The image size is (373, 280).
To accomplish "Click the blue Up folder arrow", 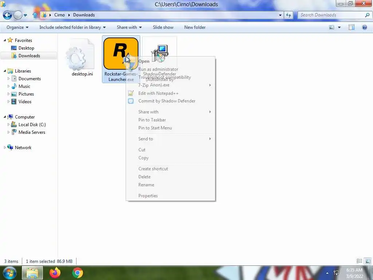I will click(x=35, y=15).
